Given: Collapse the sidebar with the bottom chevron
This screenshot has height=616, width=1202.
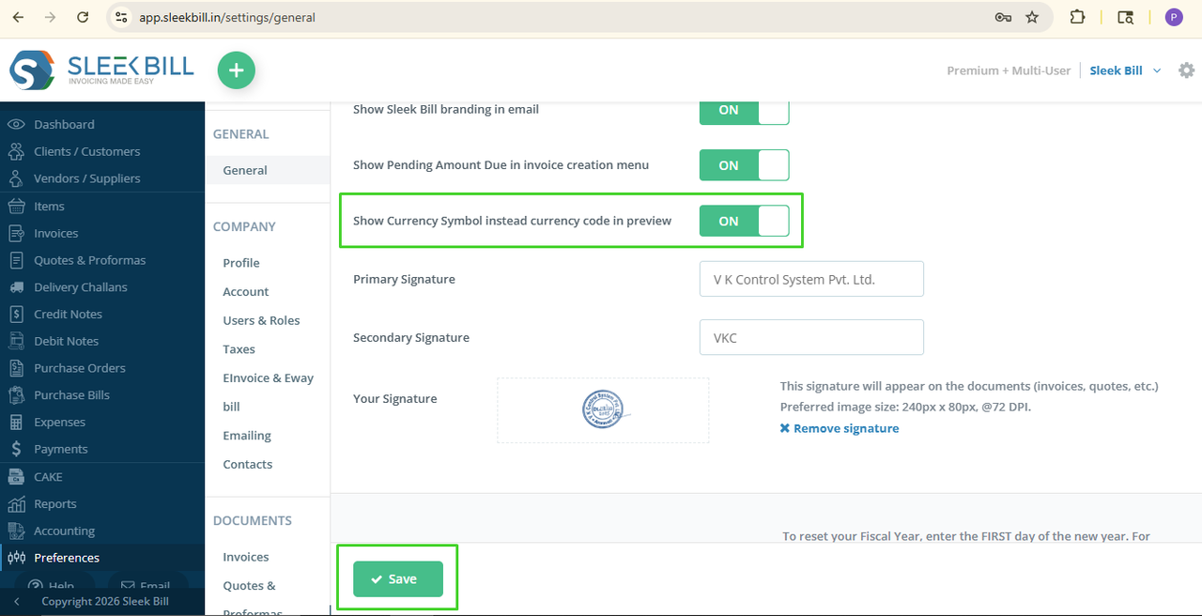Looking at the screenshot, I should [16, 601].
